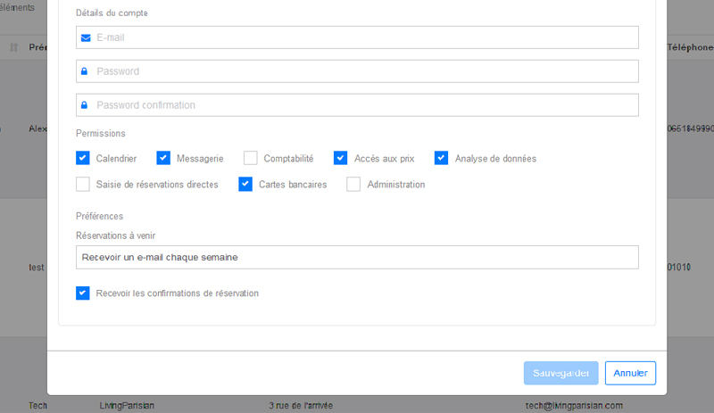The width and height of the screenshot is (714, 413).
Task: Click lock icon in Password confirmation field
Action: pos(85,105)
